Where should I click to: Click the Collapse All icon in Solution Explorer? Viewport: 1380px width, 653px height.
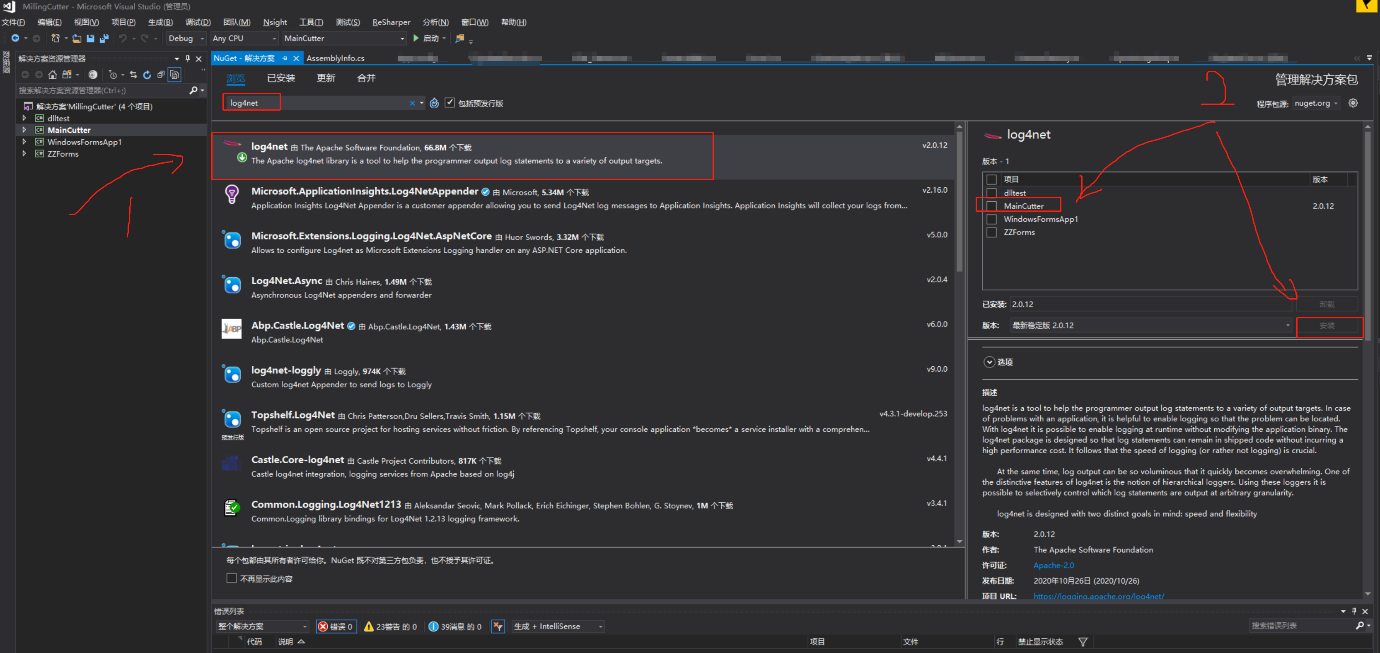coord(161,75)
